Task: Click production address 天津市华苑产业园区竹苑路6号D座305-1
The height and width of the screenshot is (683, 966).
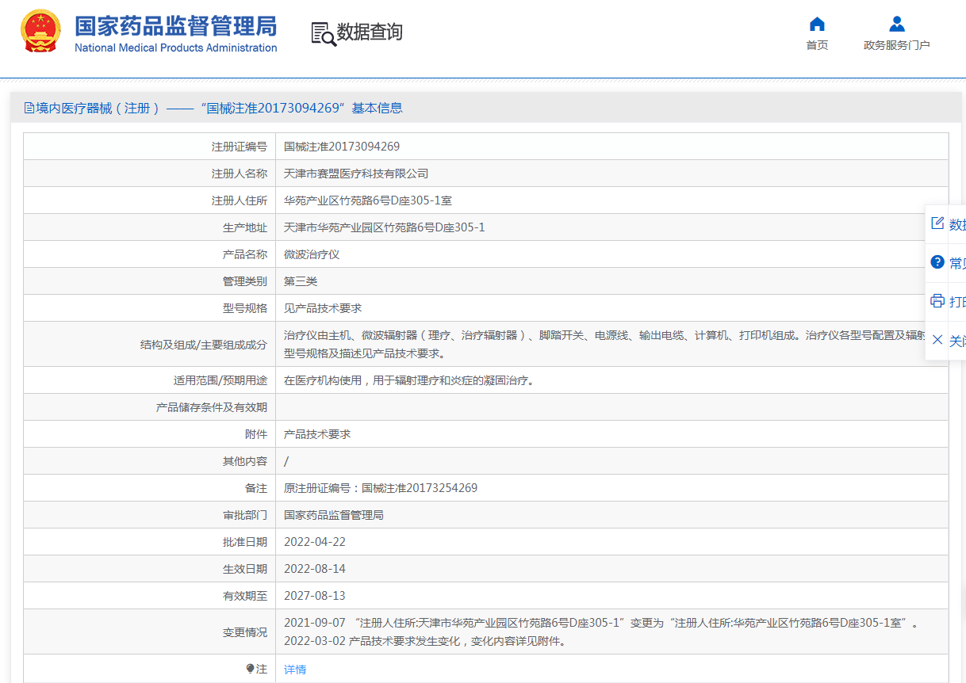Action: (385, 227)
